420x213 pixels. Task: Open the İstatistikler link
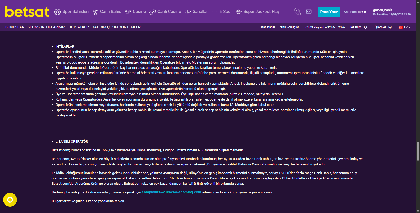267,27
